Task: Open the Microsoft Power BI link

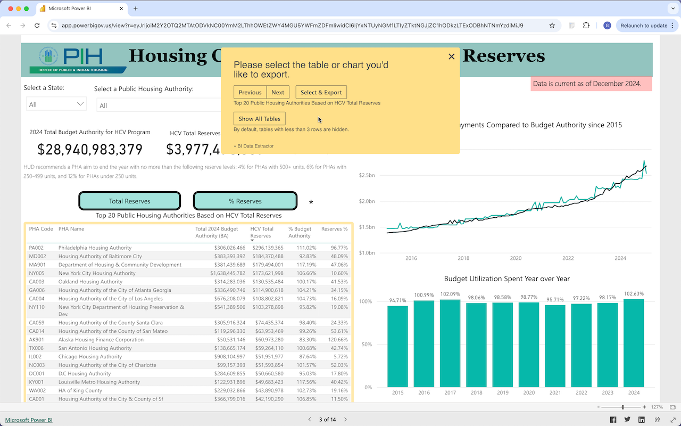Action: point(29,420)
